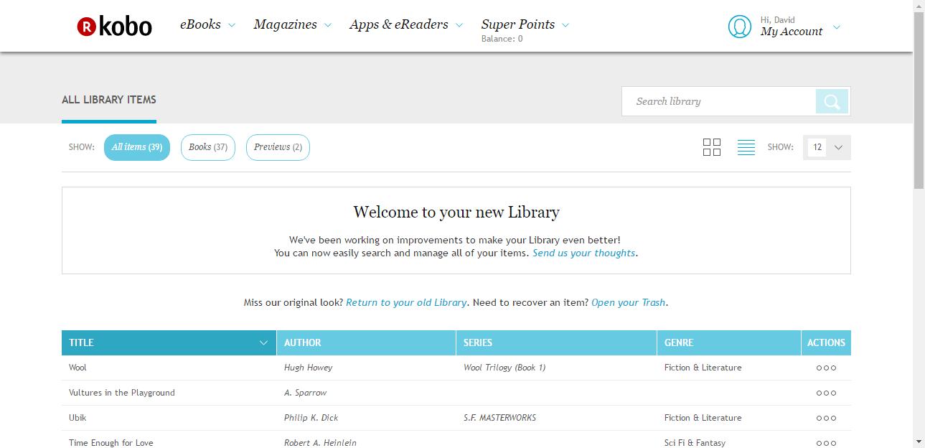Viewport: 925px width, 448px height.
Task: Open actions menu for Ubik
Action: pyautogui.click(x=826, y=418)
